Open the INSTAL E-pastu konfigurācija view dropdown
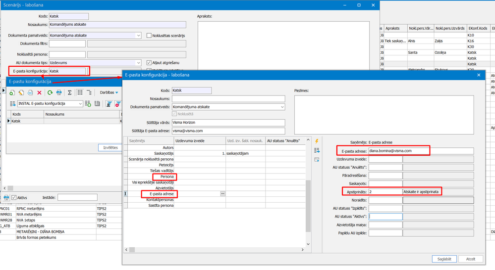495x270 pixels. (x=80, y=104)
